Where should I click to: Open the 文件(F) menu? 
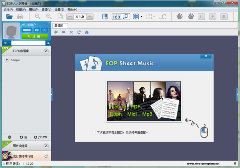tap(8, 9)
